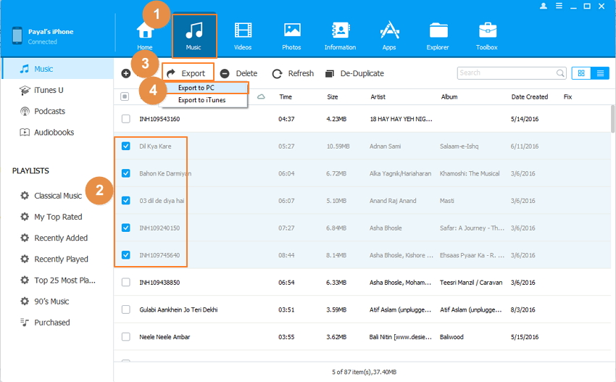Choose Export to iTunes option
The height and width of the screenshot is (382, 616).
(201, 100)
